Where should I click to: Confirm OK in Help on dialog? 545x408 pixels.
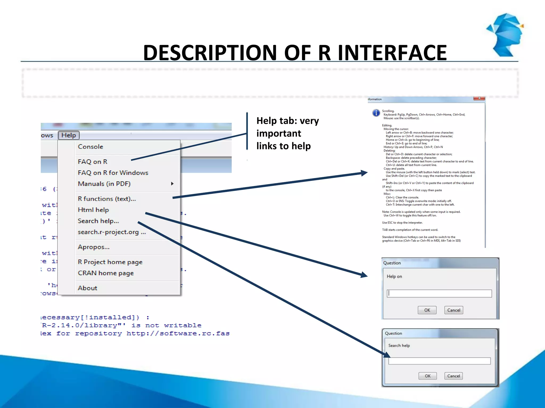click(x=427, y=310)
